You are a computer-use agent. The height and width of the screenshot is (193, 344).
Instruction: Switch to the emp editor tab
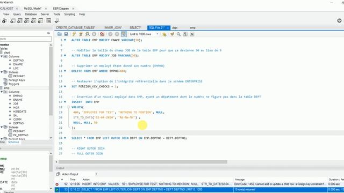pos(192,28)
